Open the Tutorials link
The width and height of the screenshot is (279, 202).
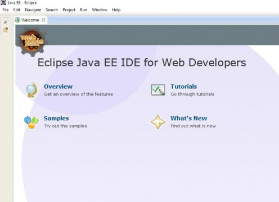(x=184, y=86)
